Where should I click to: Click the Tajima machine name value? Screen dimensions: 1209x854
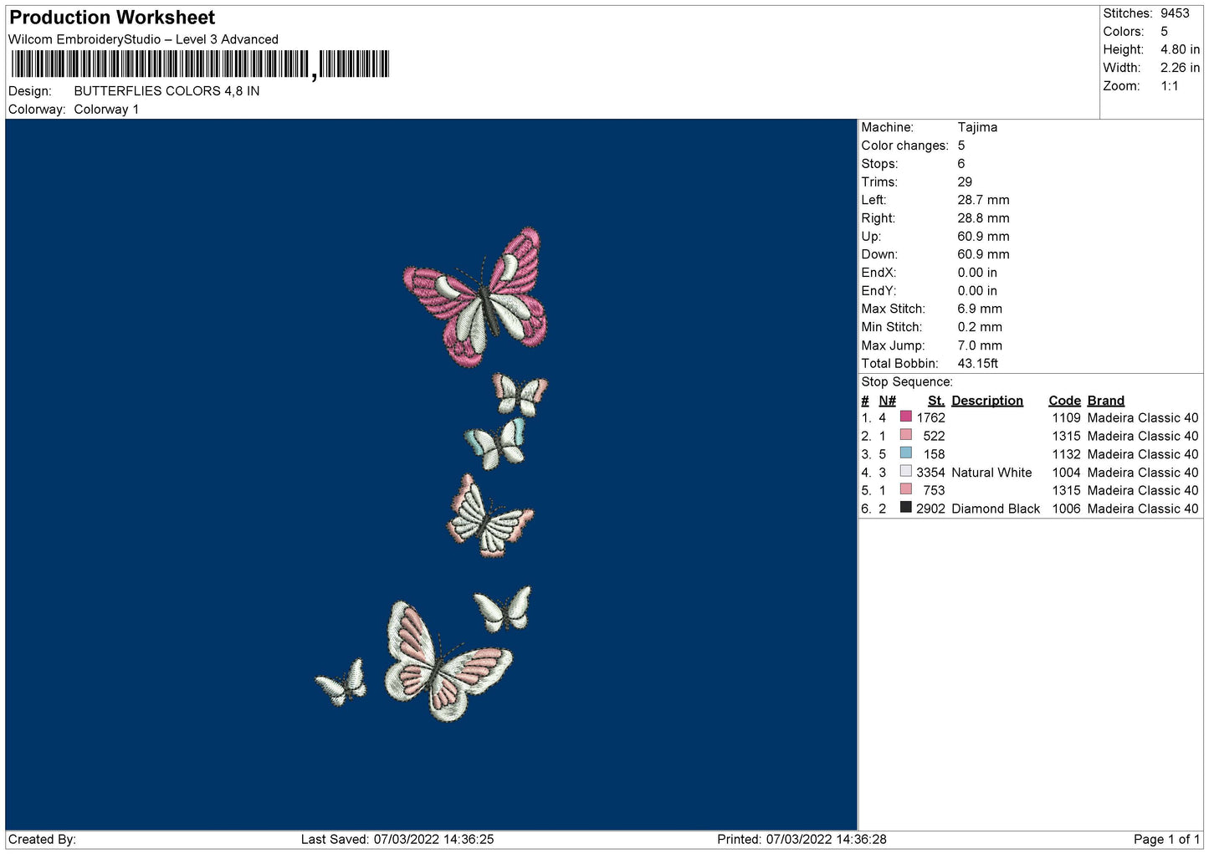(x=977, y=127)
